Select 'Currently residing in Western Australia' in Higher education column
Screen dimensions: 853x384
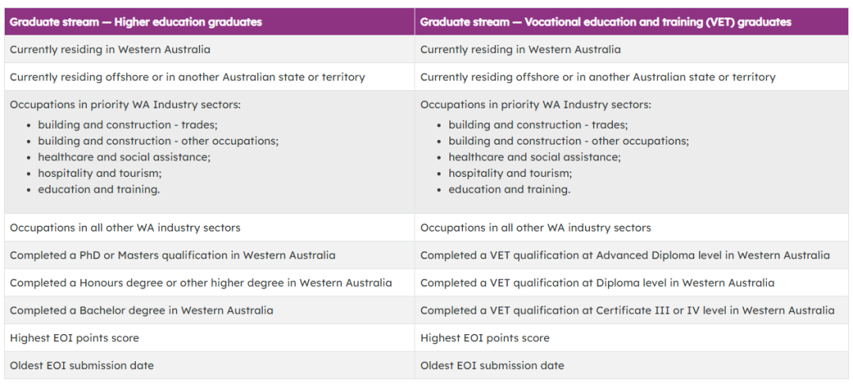(x=110, y=50)
